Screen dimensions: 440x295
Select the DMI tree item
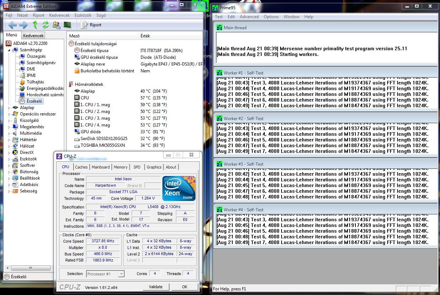pyautogui.click(x=31, y=69)
